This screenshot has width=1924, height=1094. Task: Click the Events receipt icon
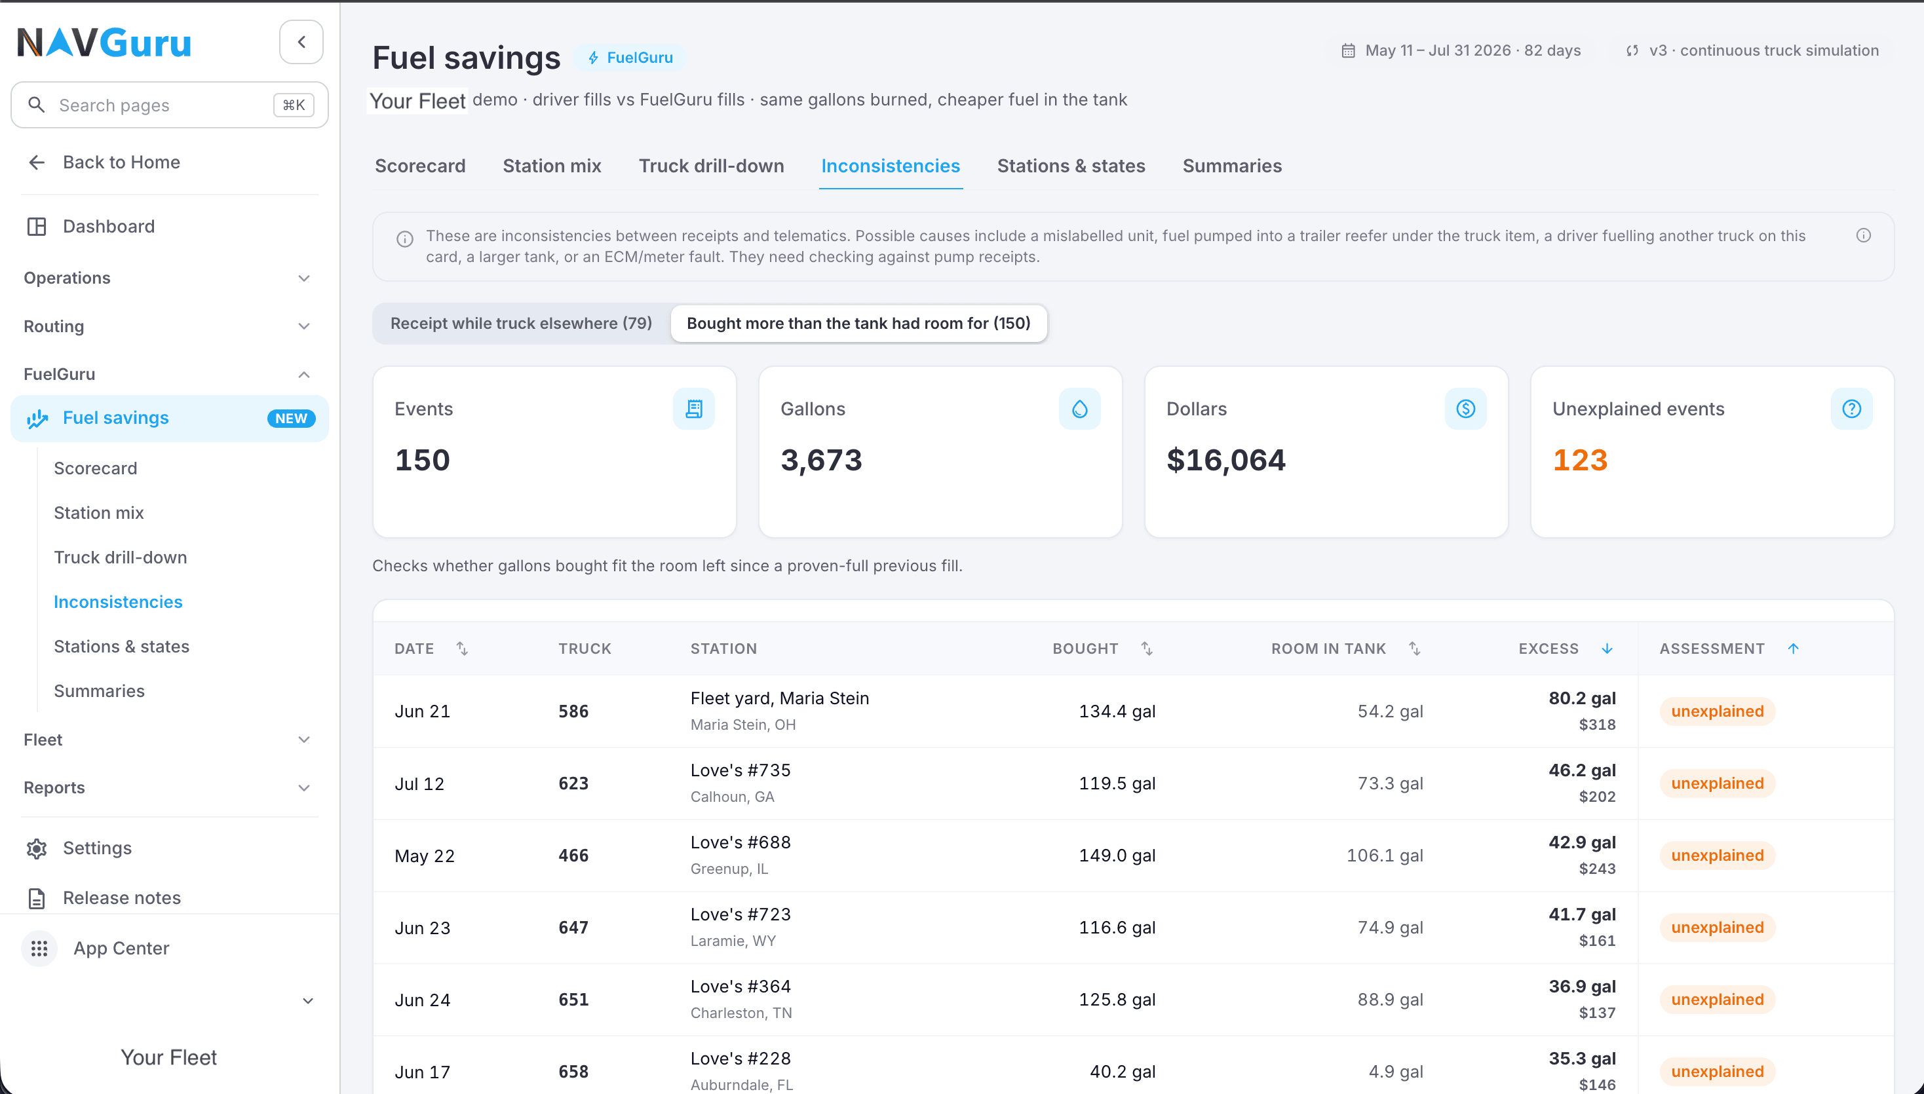[694, 409]
